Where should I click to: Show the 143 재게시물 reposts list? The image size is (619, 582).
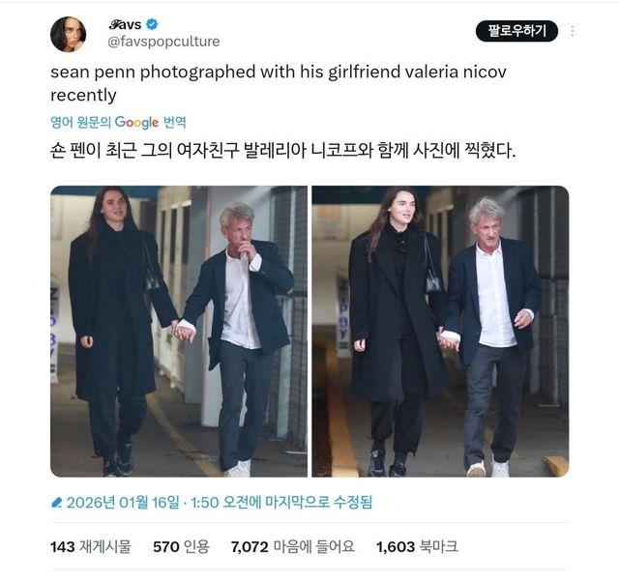[91, 547]
